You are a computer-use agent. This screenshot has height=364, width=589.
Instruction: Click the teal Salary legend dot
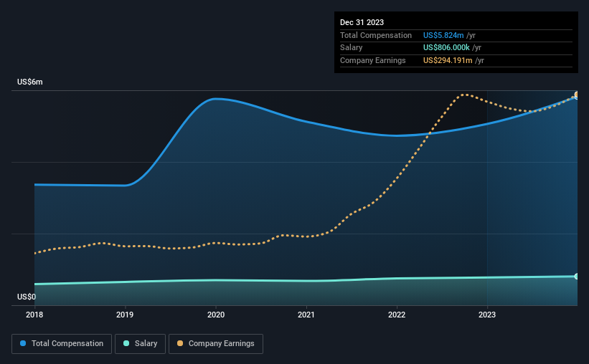click(126, 343)
